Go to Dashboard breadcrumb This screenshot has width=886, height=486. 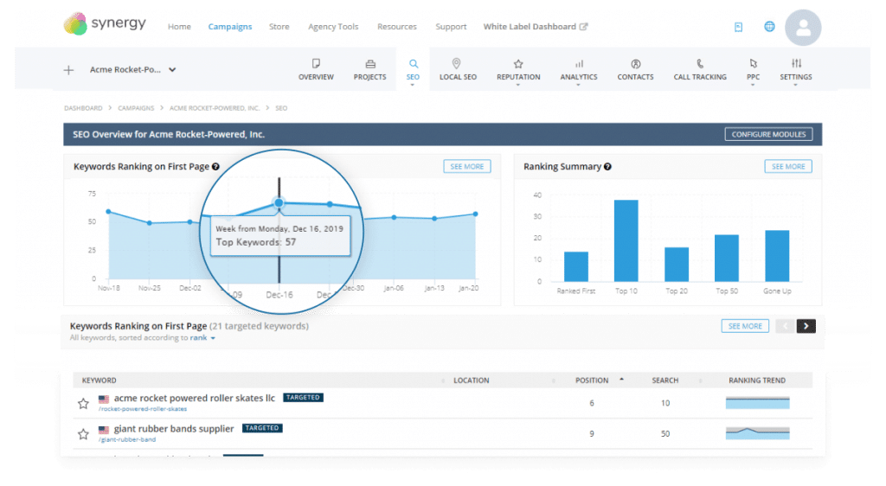coord(83,108)
